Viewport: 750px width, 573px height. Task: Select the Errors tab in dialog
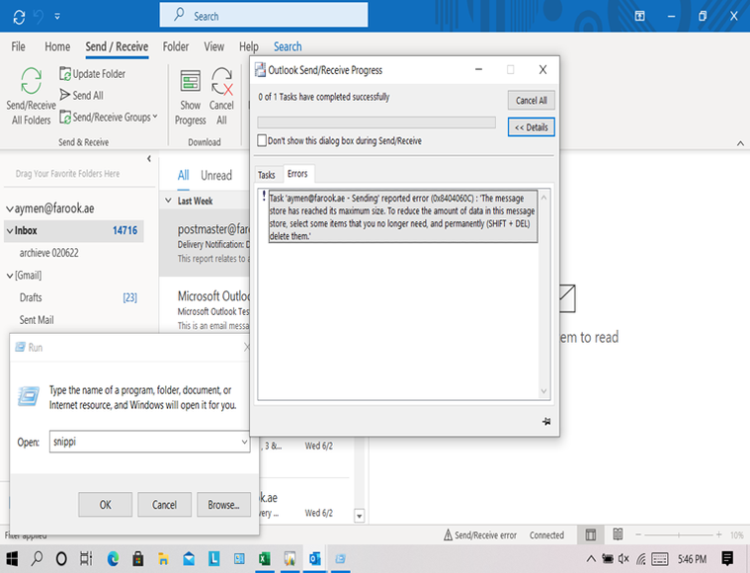[x=297, y=174]
